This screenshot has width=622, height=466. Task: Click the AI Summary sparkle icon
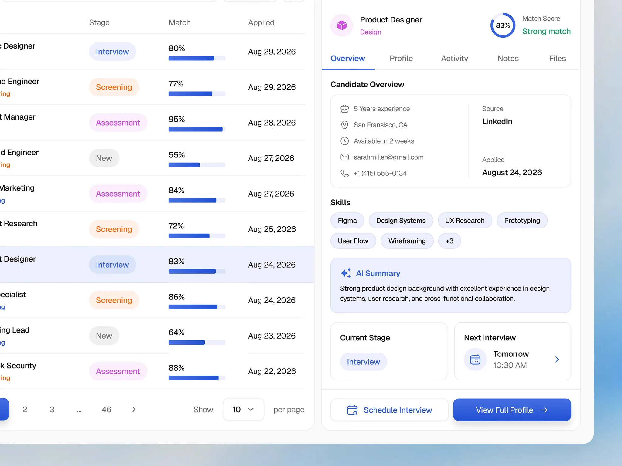pos(346,273)
